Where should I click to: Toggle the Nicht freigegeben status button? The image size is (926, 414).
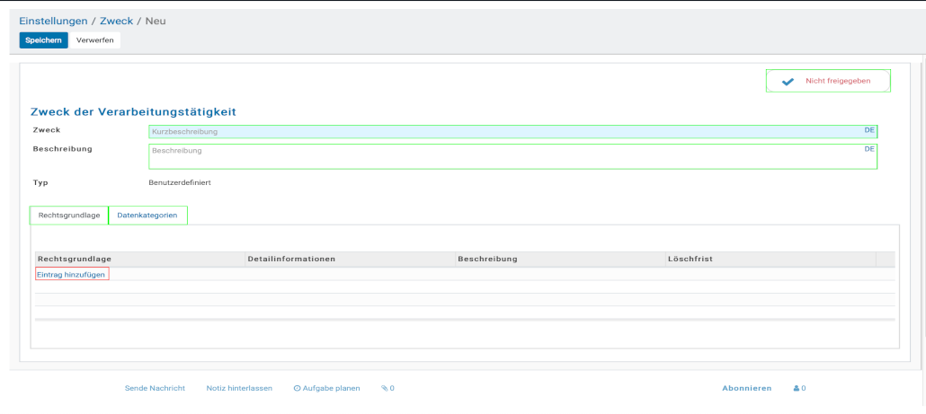(x=827, y=81)
